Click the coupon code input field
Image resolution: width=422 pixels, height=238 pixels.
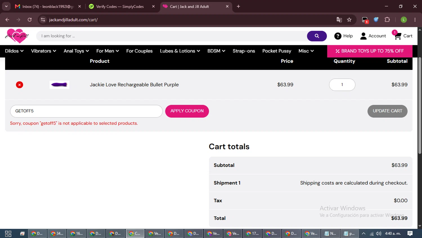coord(86,111)
